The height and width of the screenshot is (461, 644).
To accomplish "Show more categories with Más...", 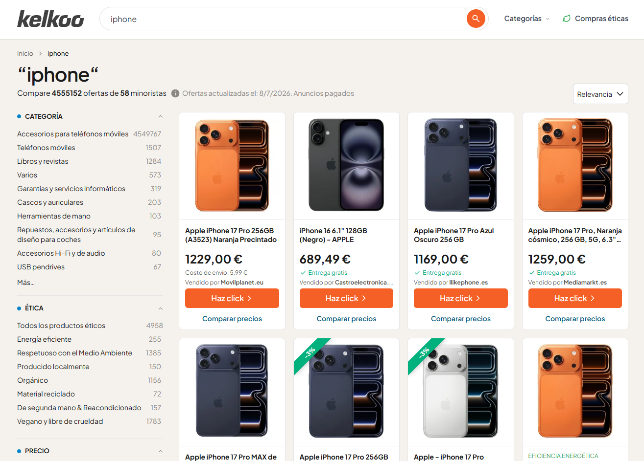I will click(26, 283).
